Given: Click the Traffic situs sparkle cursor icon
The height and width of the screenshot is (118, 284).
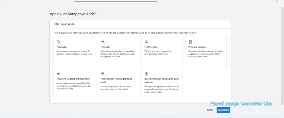Looking at the screenshot, I should tap(146, 42).
